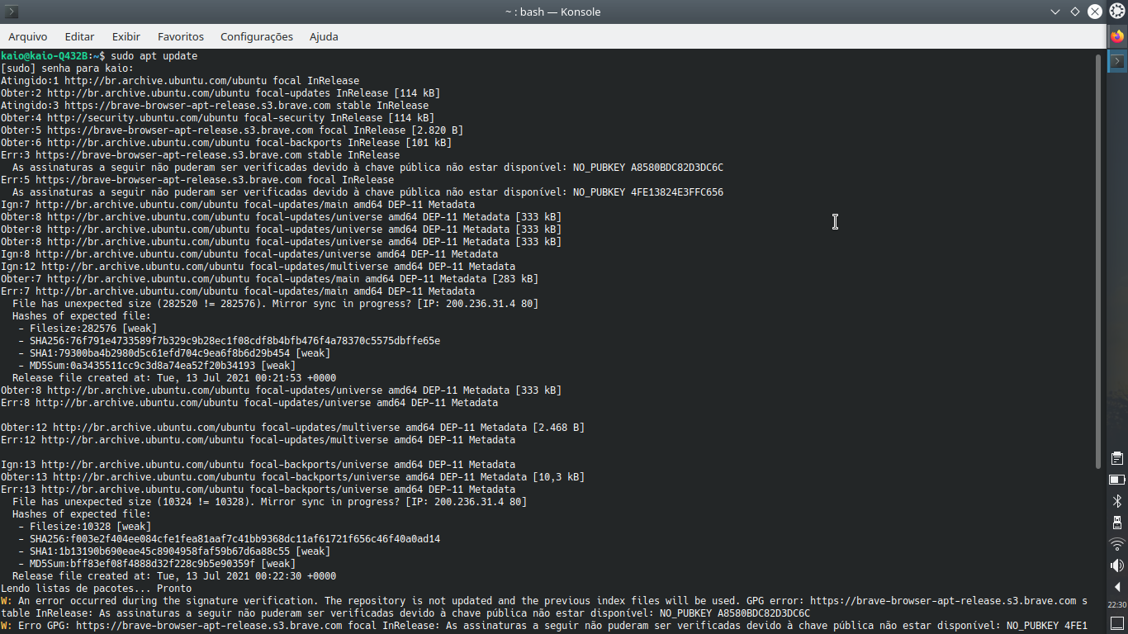Close the Konsole window
Viewport: 1128px width, 634px height.
coord(1095,12)
